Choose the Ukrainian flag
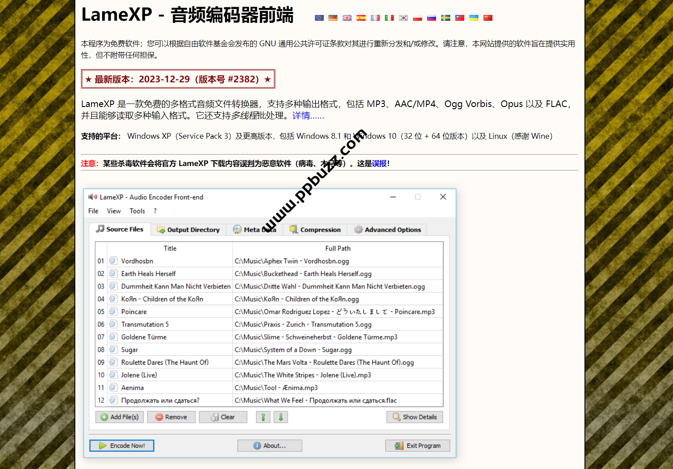This screenshot has height=469, width=673. click(x=474, y=18)
